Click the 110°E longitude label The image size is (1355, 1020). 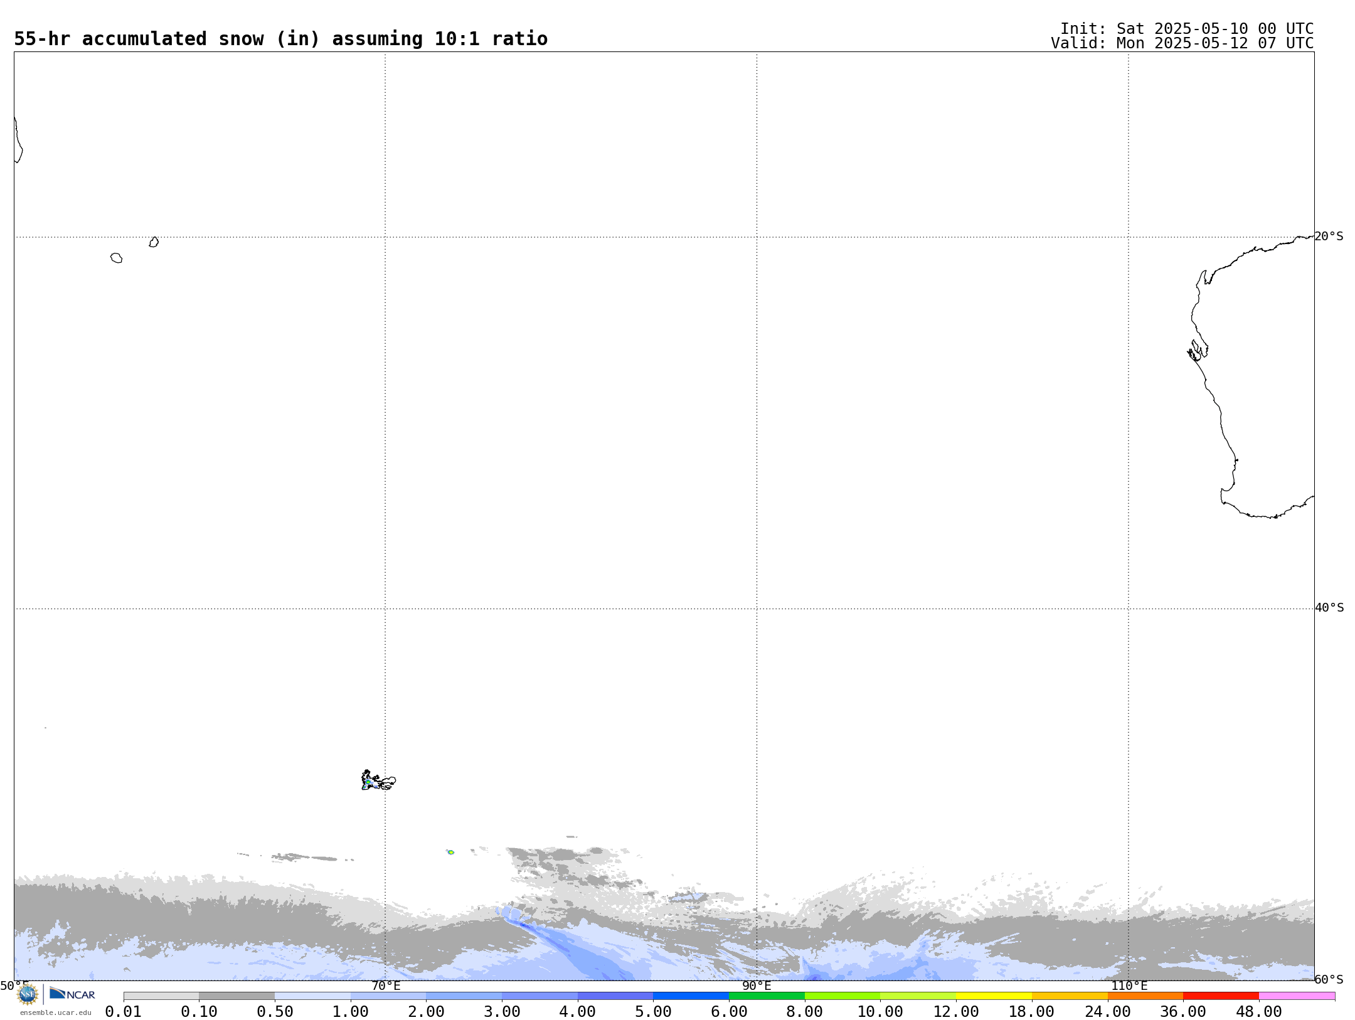[1129, 985]
